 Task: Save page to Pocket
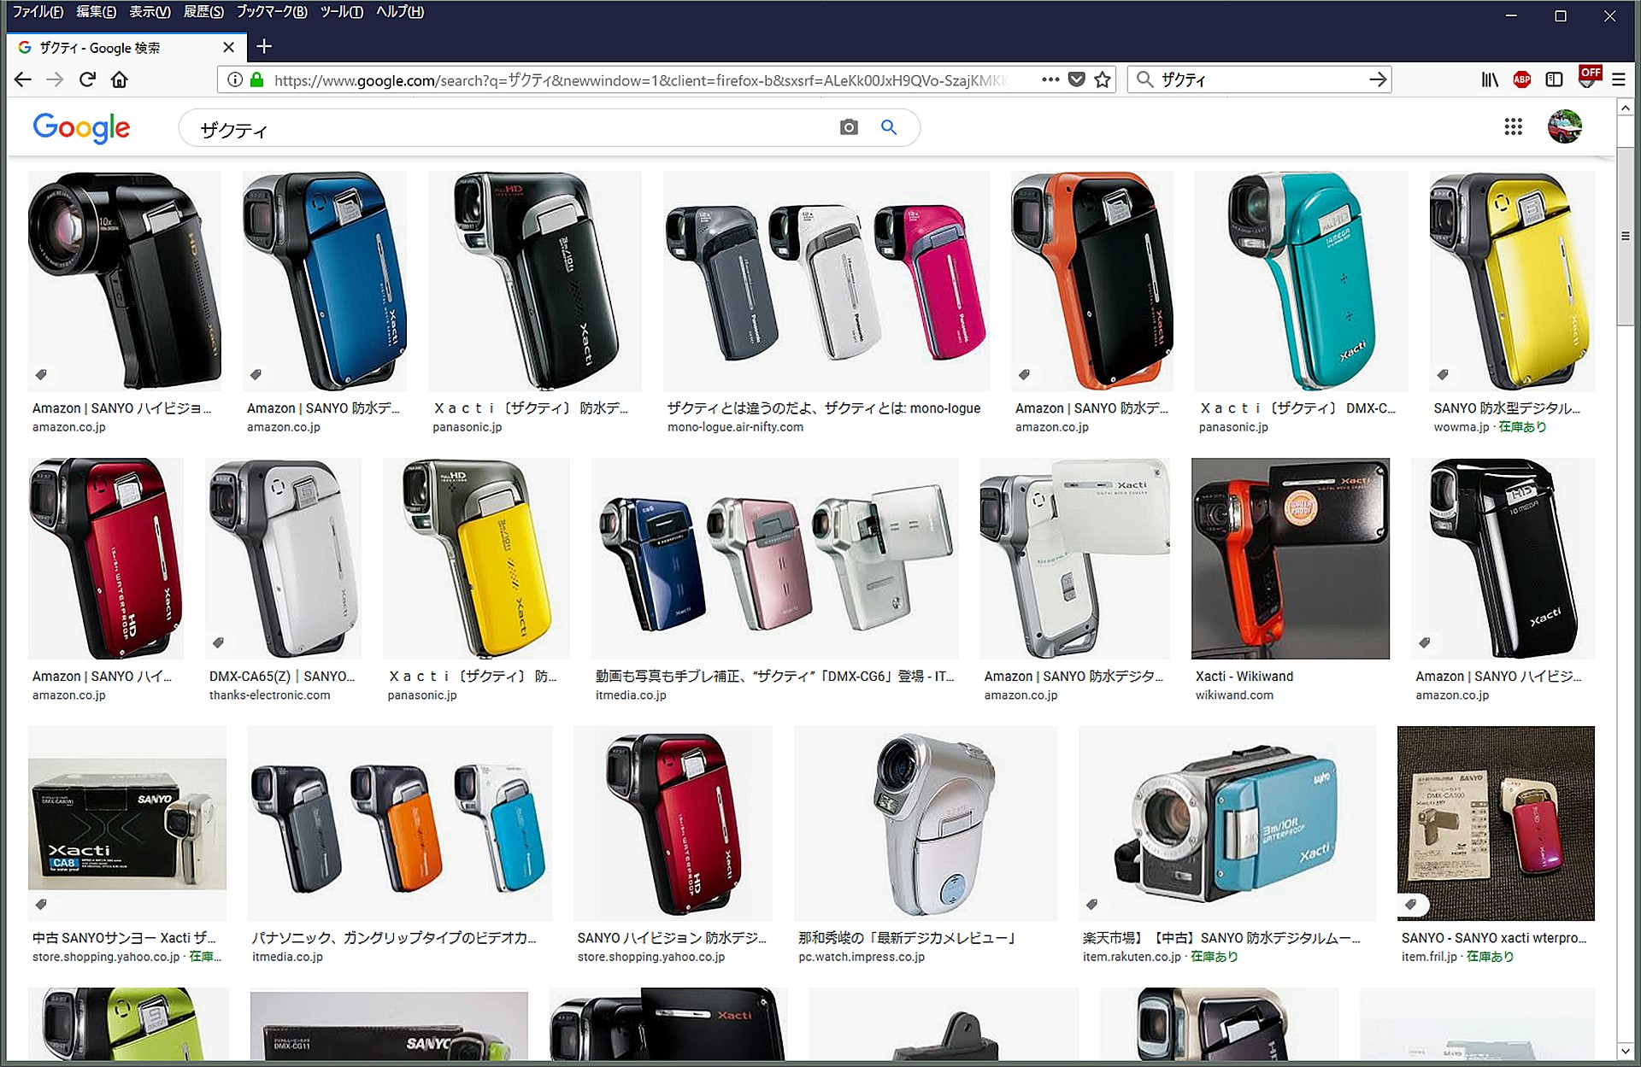pos(1077,79)
